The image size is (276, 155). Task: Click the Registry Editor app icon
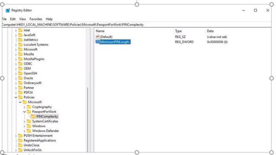(8, 10)
